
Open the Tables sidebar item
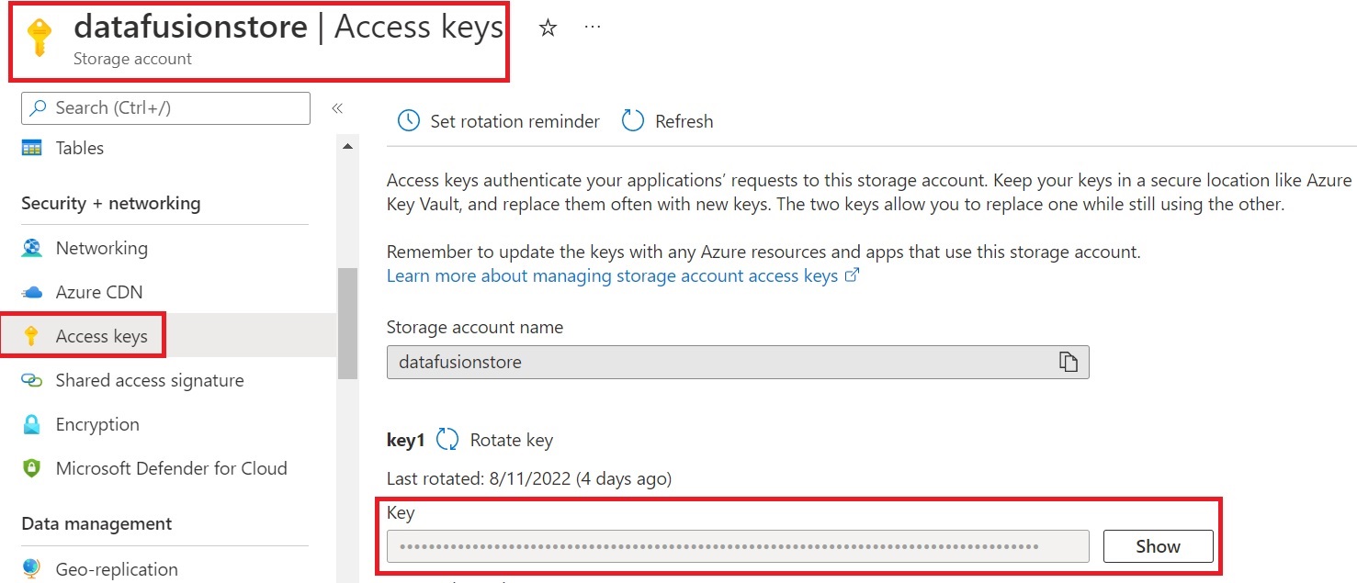tap(79, 148)
